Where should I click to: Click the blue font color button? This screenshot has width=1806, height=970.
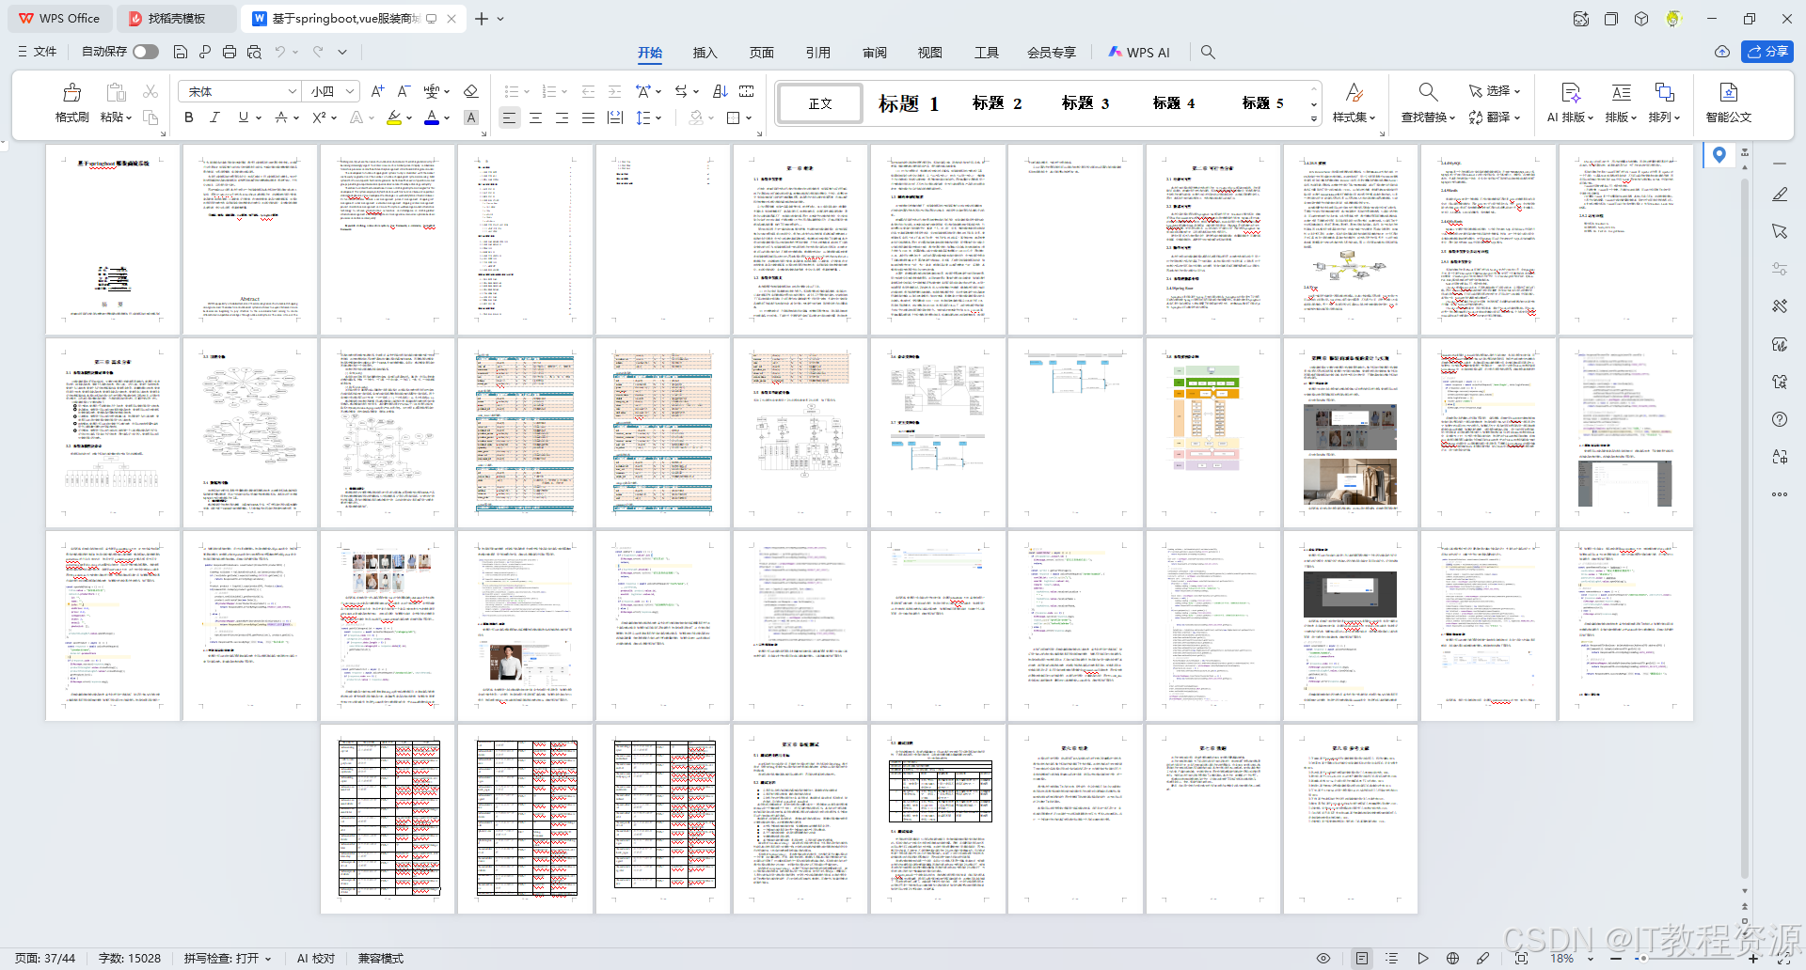(x=432, y=117)
